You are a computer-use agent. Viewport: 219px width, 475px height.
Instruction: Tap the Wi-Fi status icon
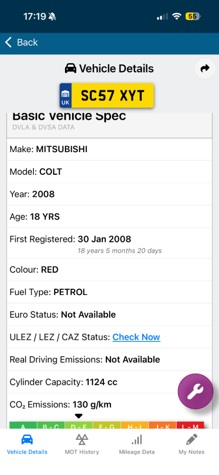(x=176, y=16)
